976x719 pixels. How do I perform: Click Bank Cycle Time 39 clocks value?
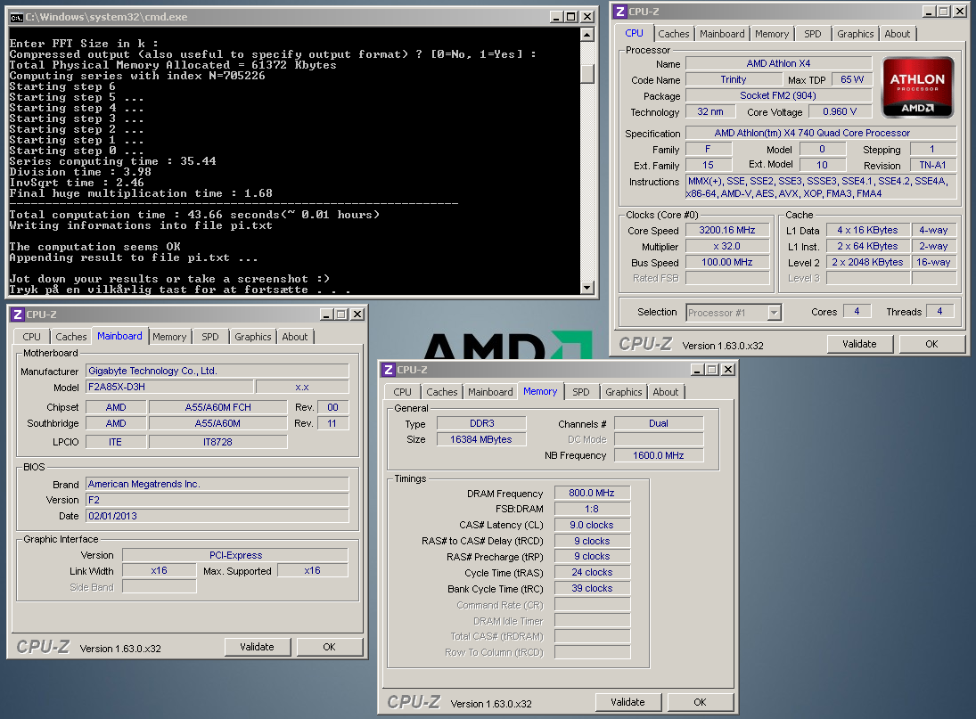[x=592, y=588]
